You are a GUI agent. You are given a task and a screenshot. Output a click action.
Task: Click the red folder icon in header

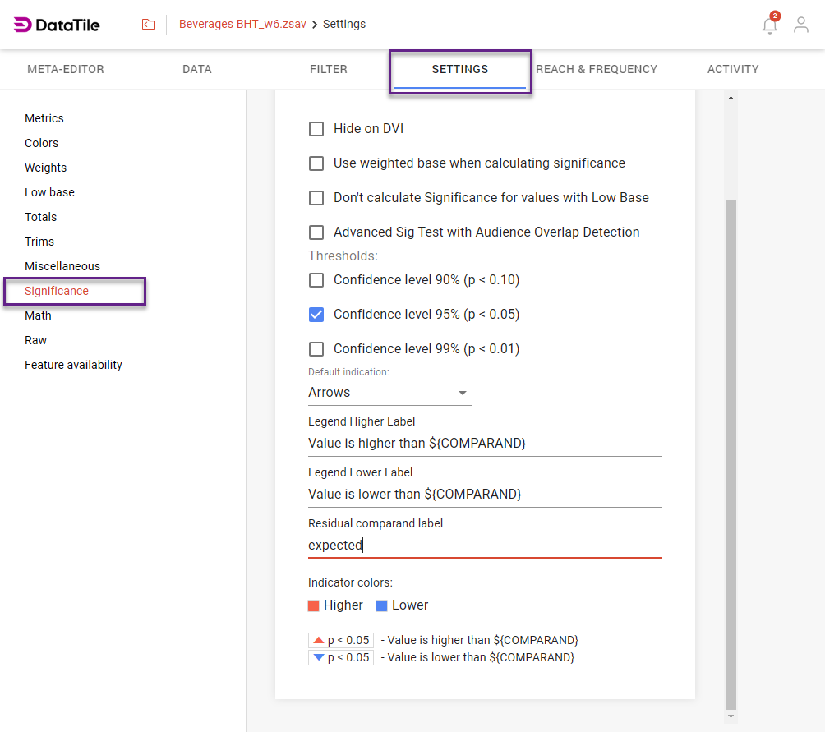click(x=149, y=25)
